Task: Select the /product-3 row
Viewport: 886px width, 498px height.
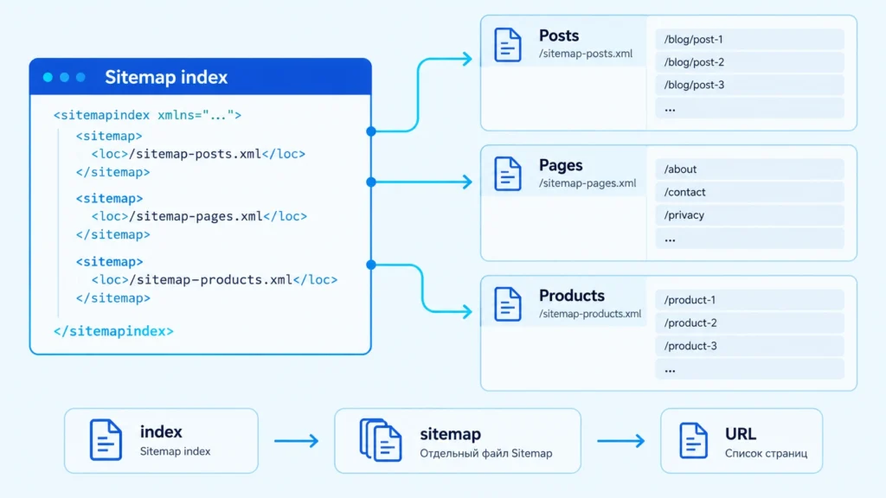Action: (749, 346)
